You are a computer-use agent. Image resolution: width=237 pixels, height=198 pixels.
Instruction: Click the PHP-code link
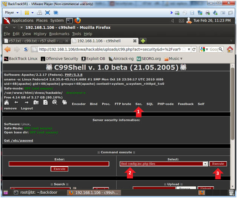[x=166, y=104]
